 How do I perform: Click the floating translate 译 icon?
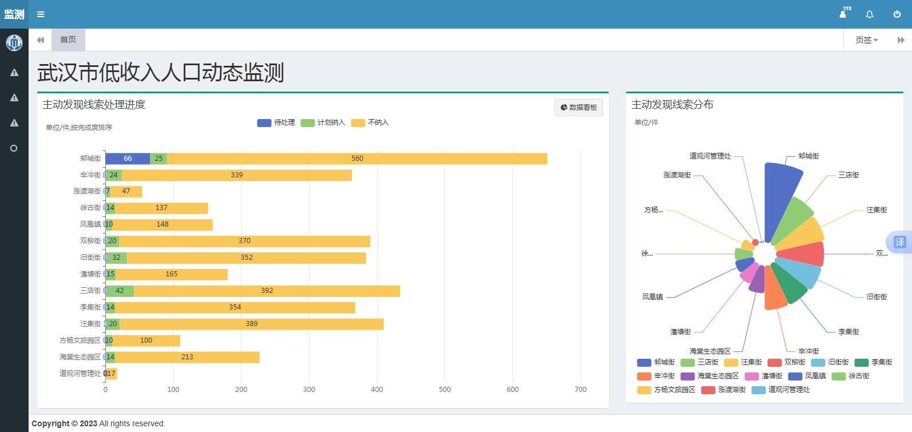click(899, 242)
